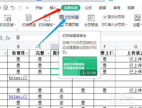Open the filter dropdown on 完整 column
142x108 pixels.
(49, 54)
